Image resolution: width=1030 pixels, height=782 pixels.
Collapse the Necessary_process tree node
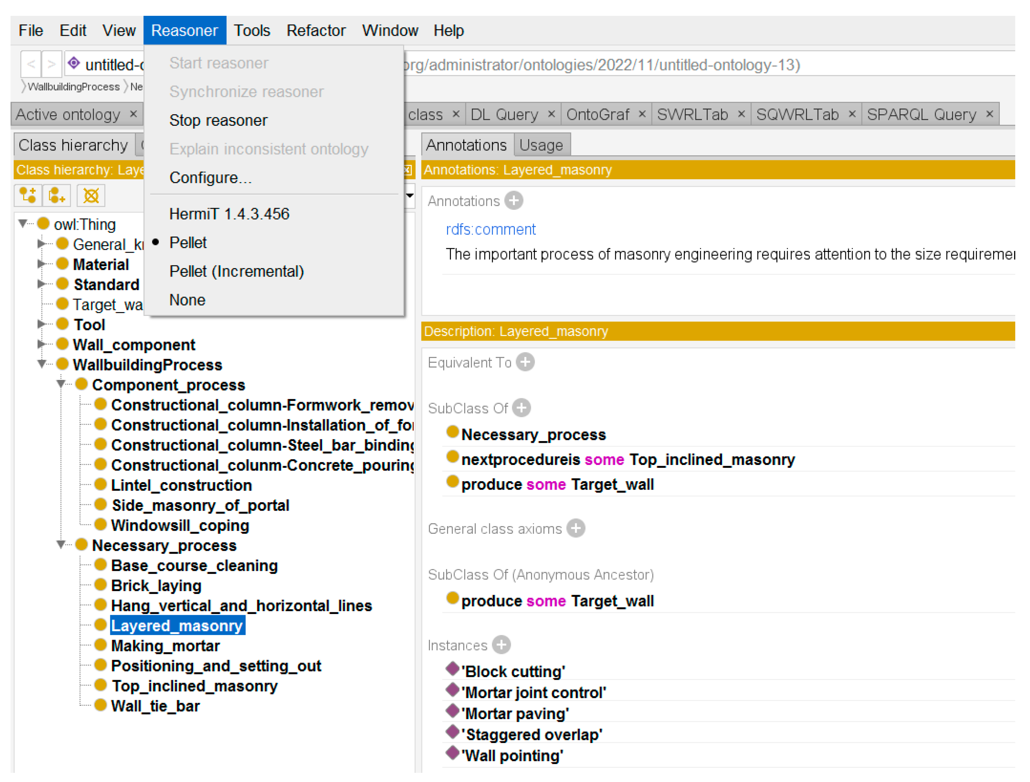click(61, 544)
